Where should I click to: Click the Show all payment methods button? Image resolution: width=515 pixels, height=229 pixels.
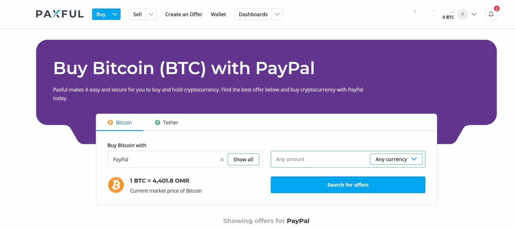coord(243,159)
